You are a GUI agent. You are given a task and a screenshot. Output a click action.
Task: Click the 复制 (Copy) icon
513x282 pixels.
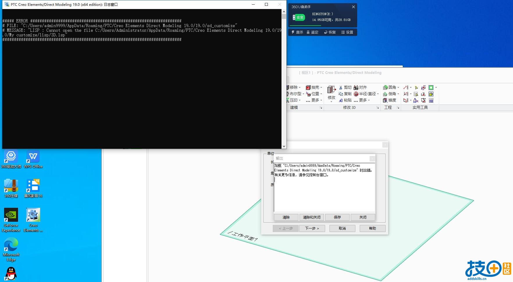click(341, 94)
